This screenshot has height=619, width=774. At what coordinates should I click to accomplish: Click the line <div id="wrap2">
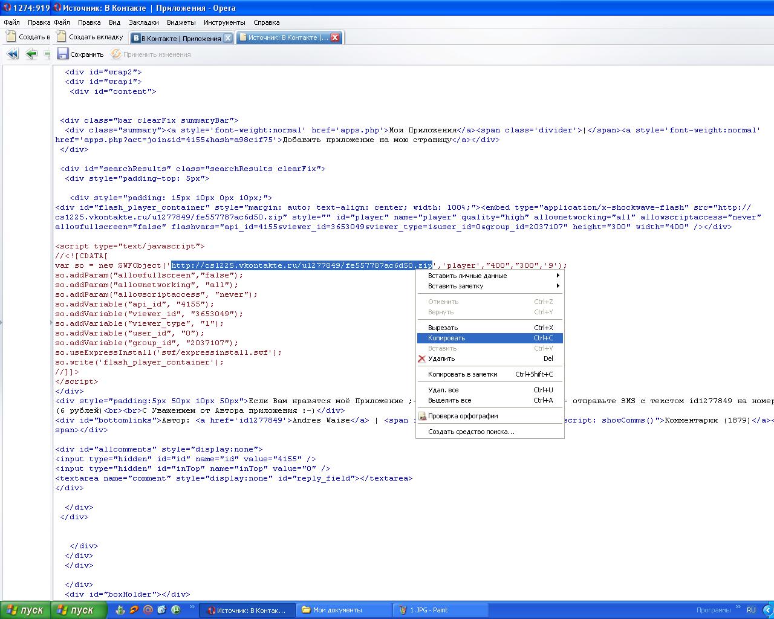pyautogui.click(x=103, y=72)
